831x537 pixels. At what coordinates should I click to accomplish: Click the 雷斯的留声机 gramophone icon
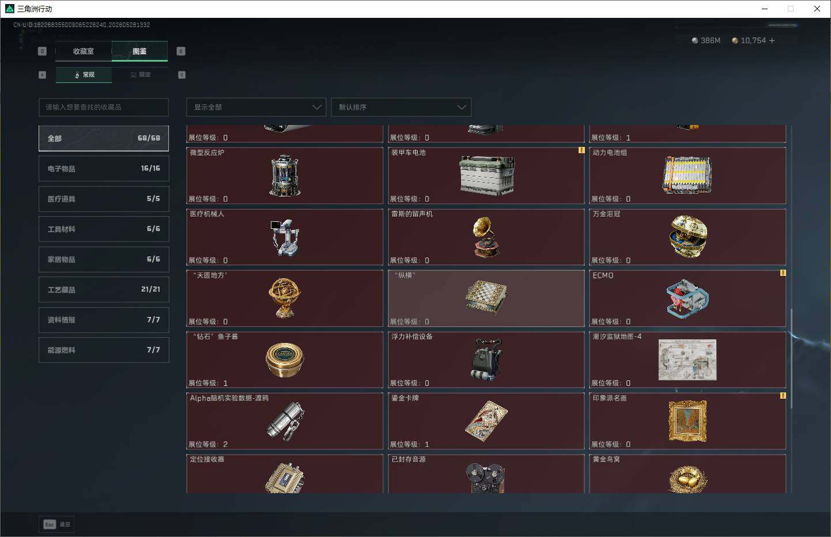[486, 237]
